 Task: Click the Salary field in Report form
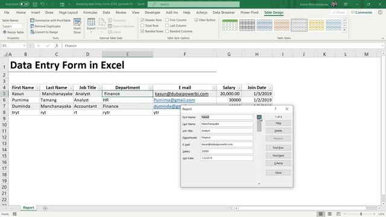click(x=227, y=151)
